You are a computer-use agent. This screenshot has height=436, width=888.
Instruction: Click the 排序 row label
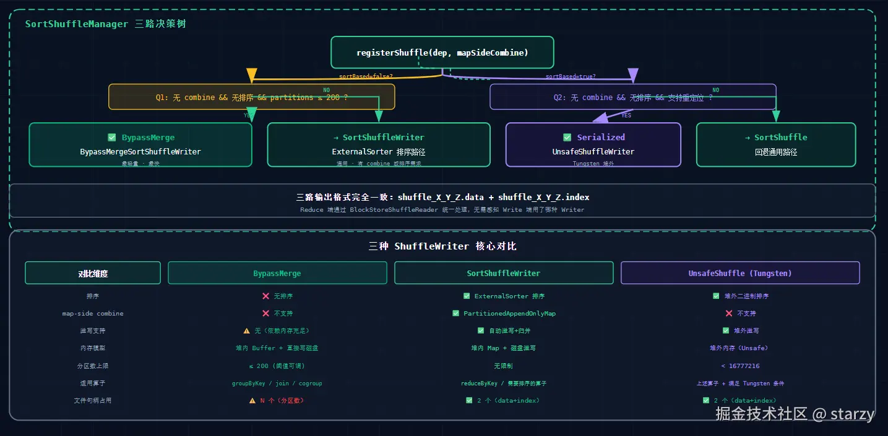[x=93, y=296]
